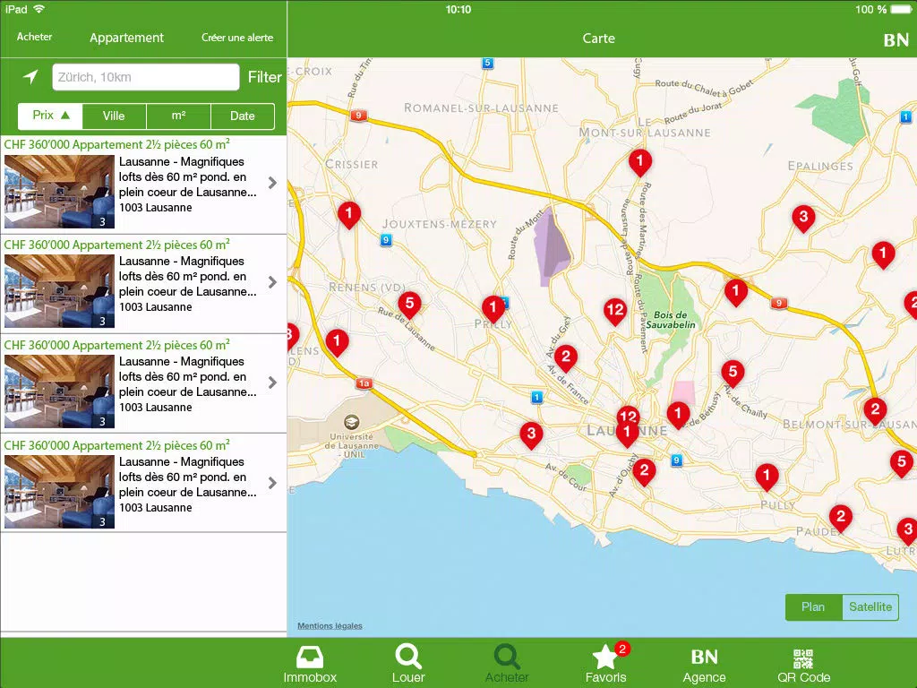Open the Appartement type selector
Viewport: 917px width, 688px height.
126,38
